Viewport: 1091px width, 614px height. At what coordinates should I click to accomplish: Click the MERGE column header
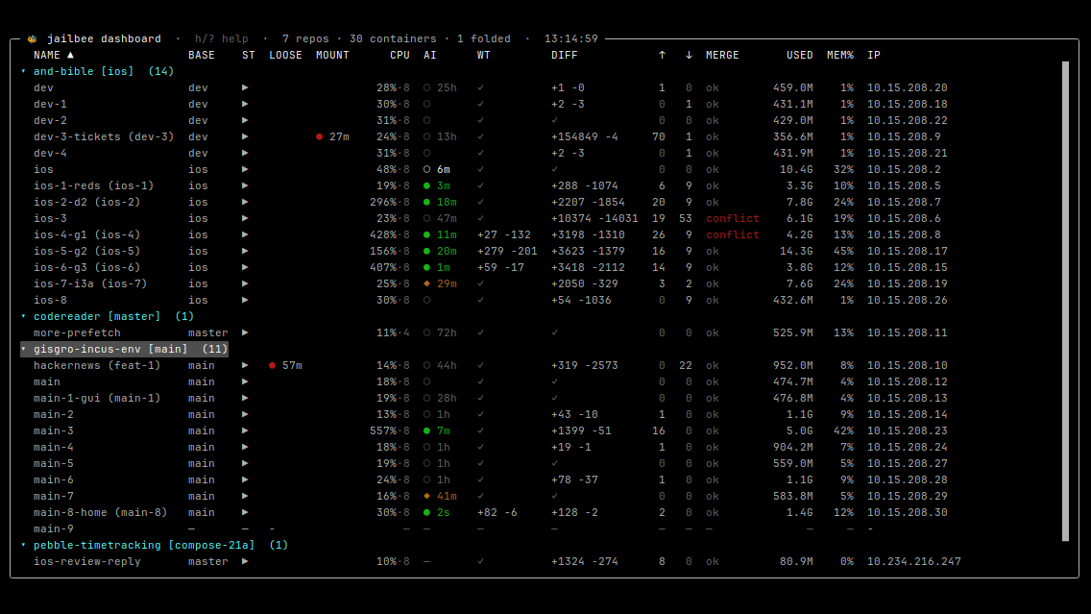722,55
